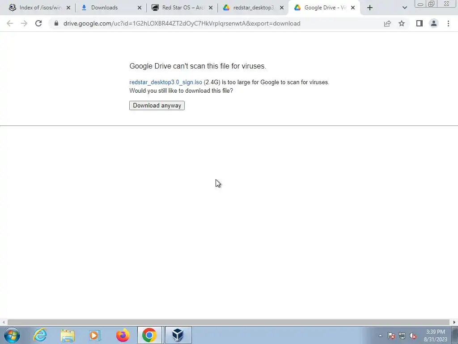This screenshot has height=344, width=458.
Task: Click the muted volume tray icon
Action: (x=413, y=335)
